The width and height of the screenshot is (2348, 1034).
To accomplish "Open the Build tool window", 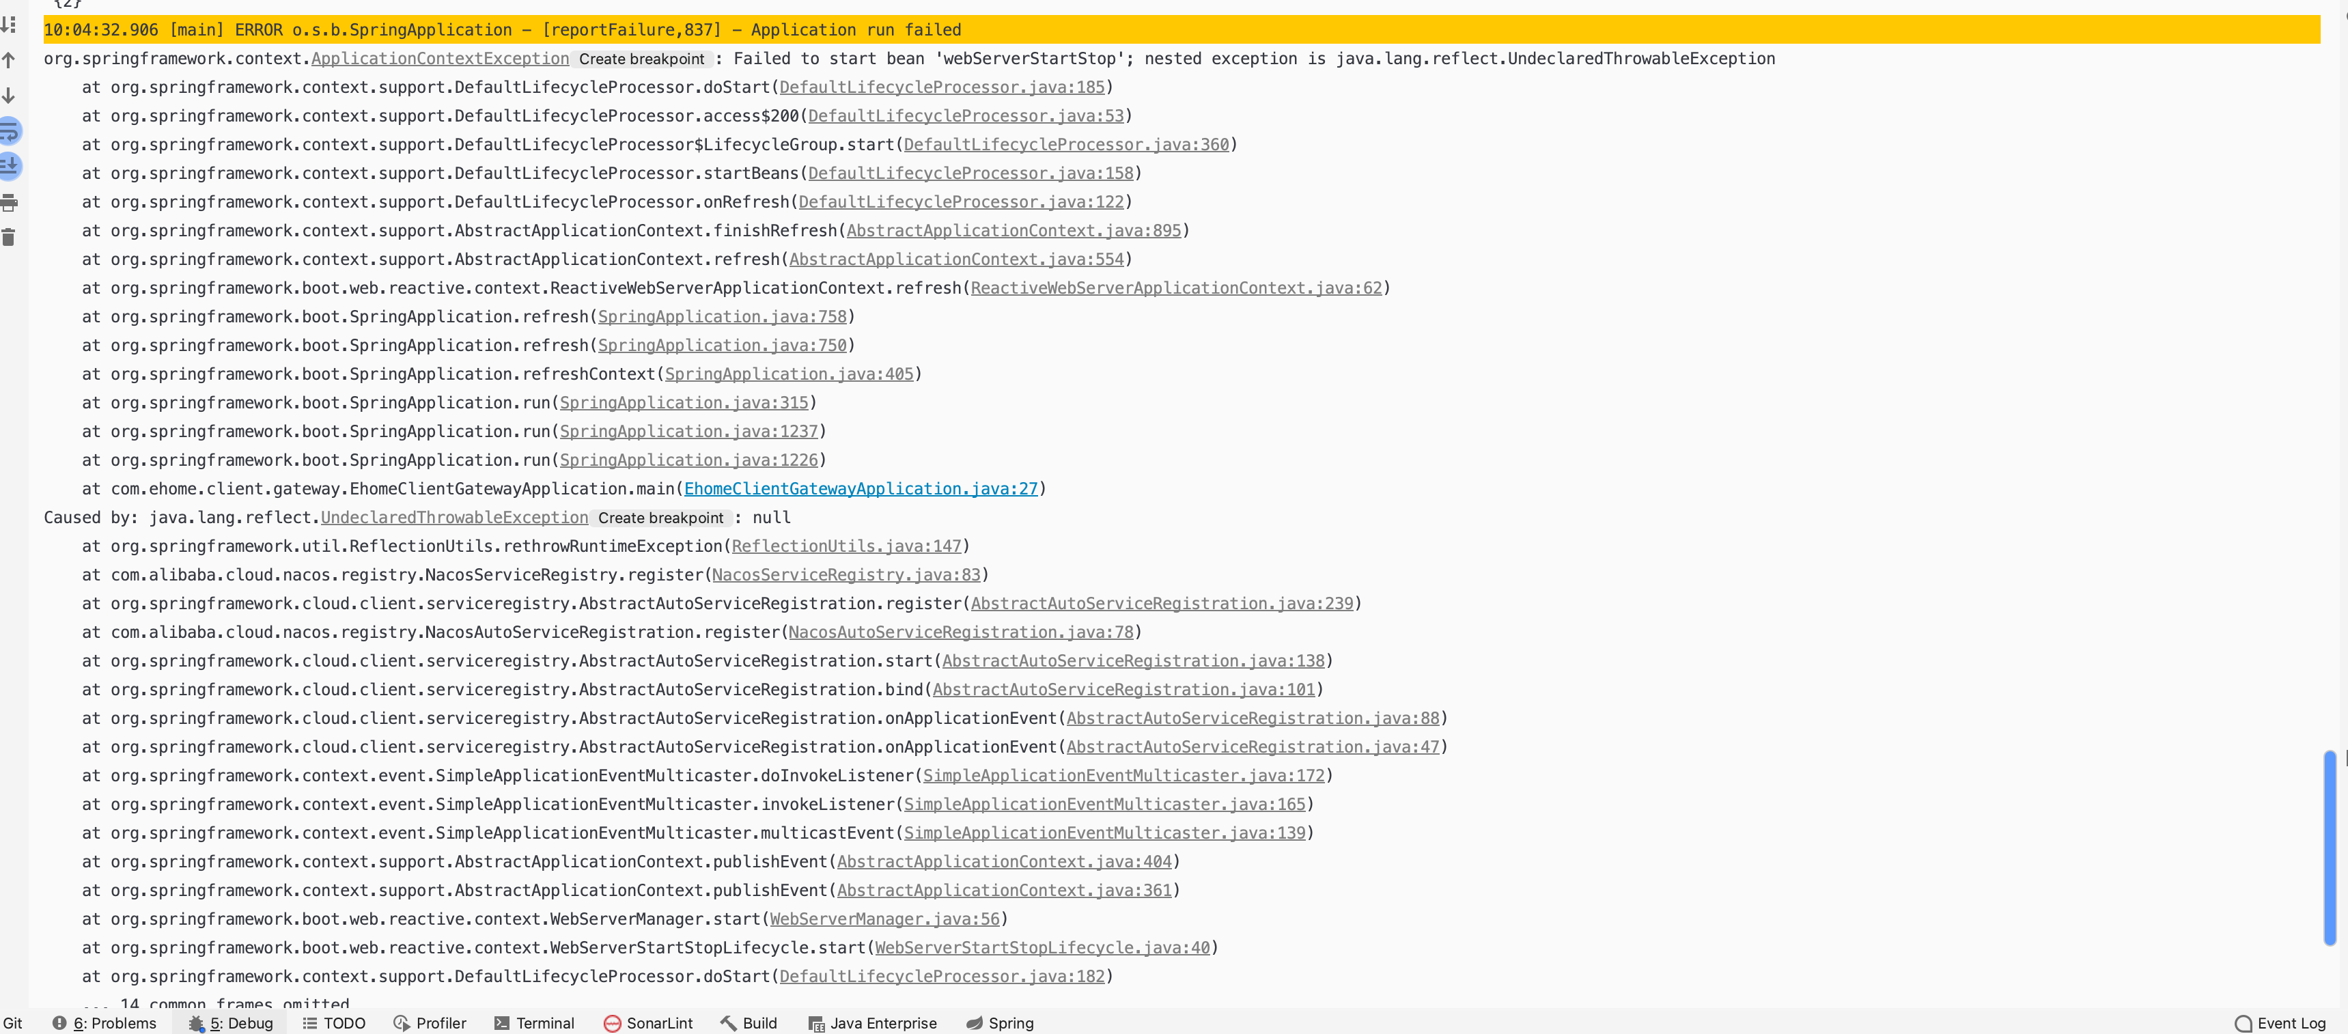I will pyautogui.click(x=749, y=1023).
